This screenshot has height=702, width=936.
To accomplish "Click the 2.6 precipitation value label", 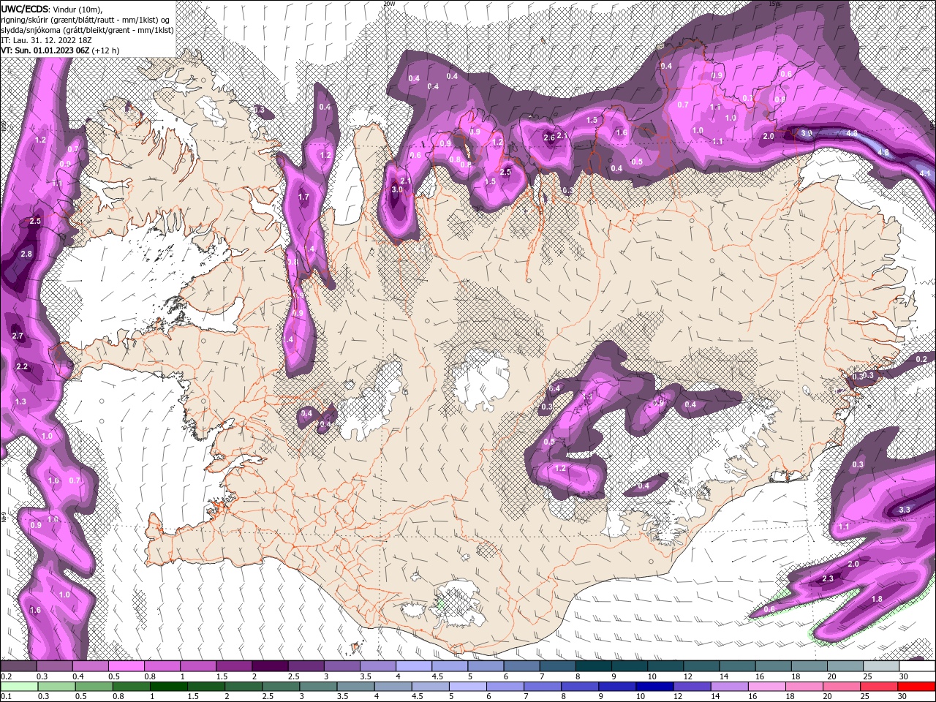I will [x=549, y=137].
